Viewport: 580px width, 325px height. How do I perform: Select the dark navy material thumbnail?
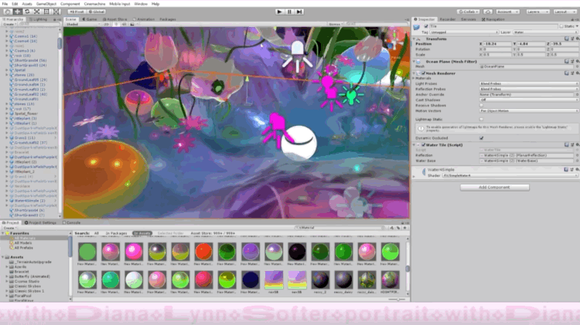click(x=251, y=280)
